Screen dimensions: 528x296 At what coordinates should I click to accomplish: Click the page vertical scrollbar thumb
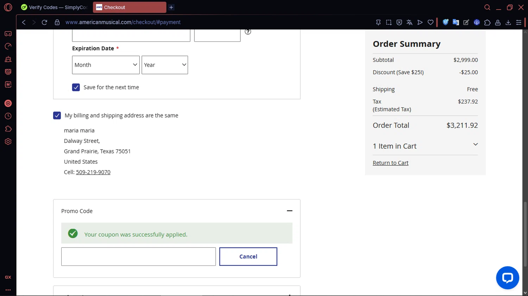525,234
